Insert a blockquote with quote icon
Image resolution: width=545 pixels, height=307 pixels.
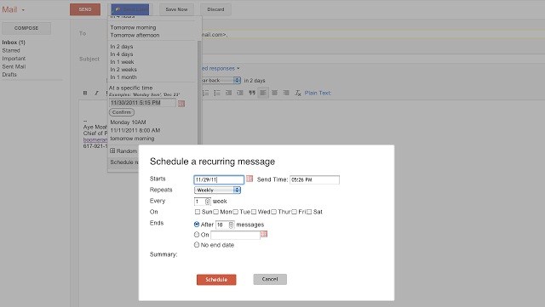pos(252,93)
